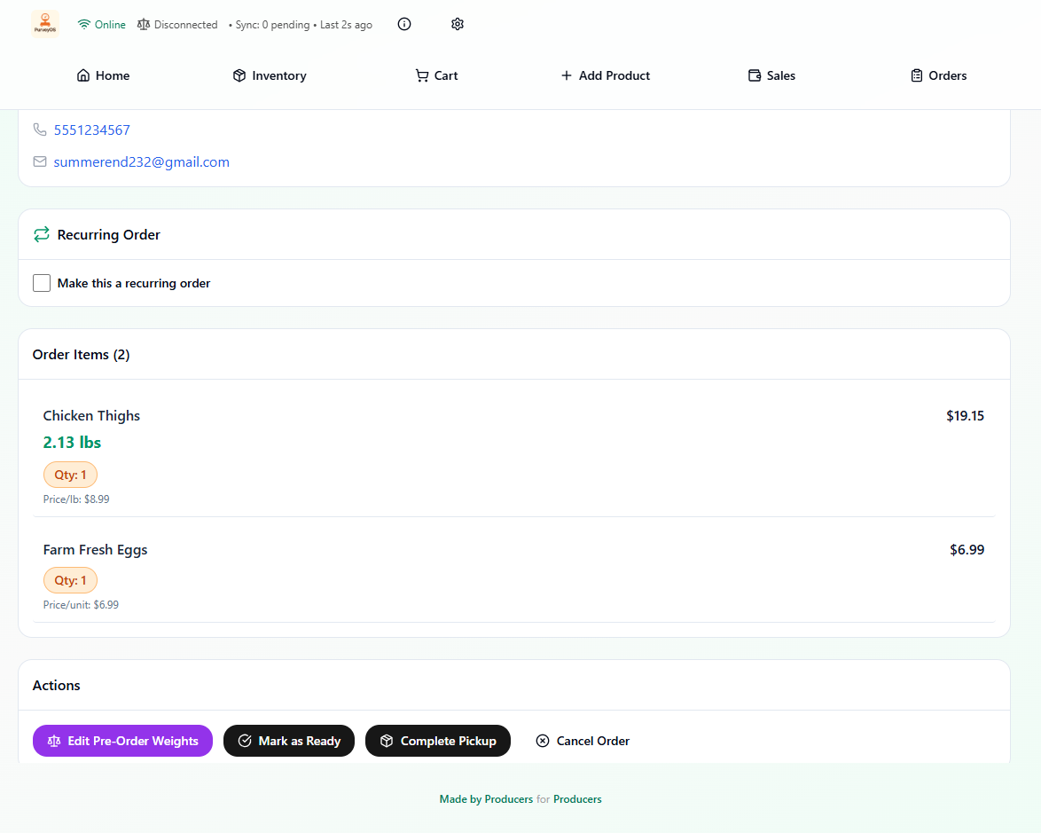
Task: Navigate to the Home tab
Action: tap(103, 75)
